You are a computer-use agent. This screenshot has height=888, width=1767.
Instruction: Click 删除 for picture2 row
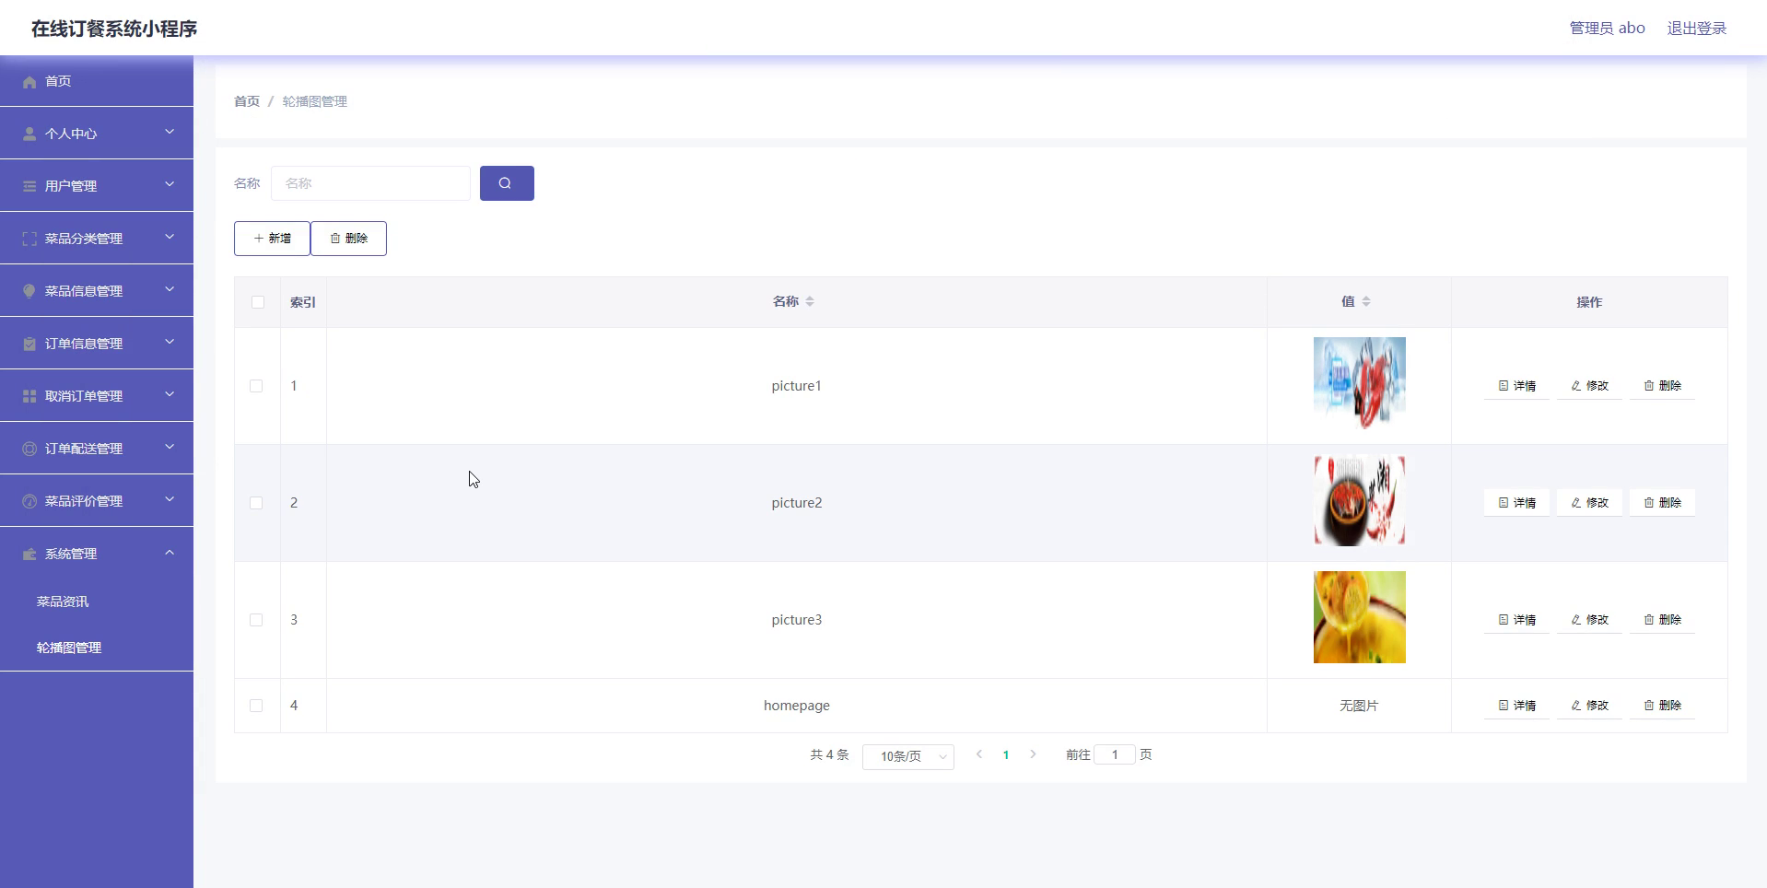pos(1662,503)
